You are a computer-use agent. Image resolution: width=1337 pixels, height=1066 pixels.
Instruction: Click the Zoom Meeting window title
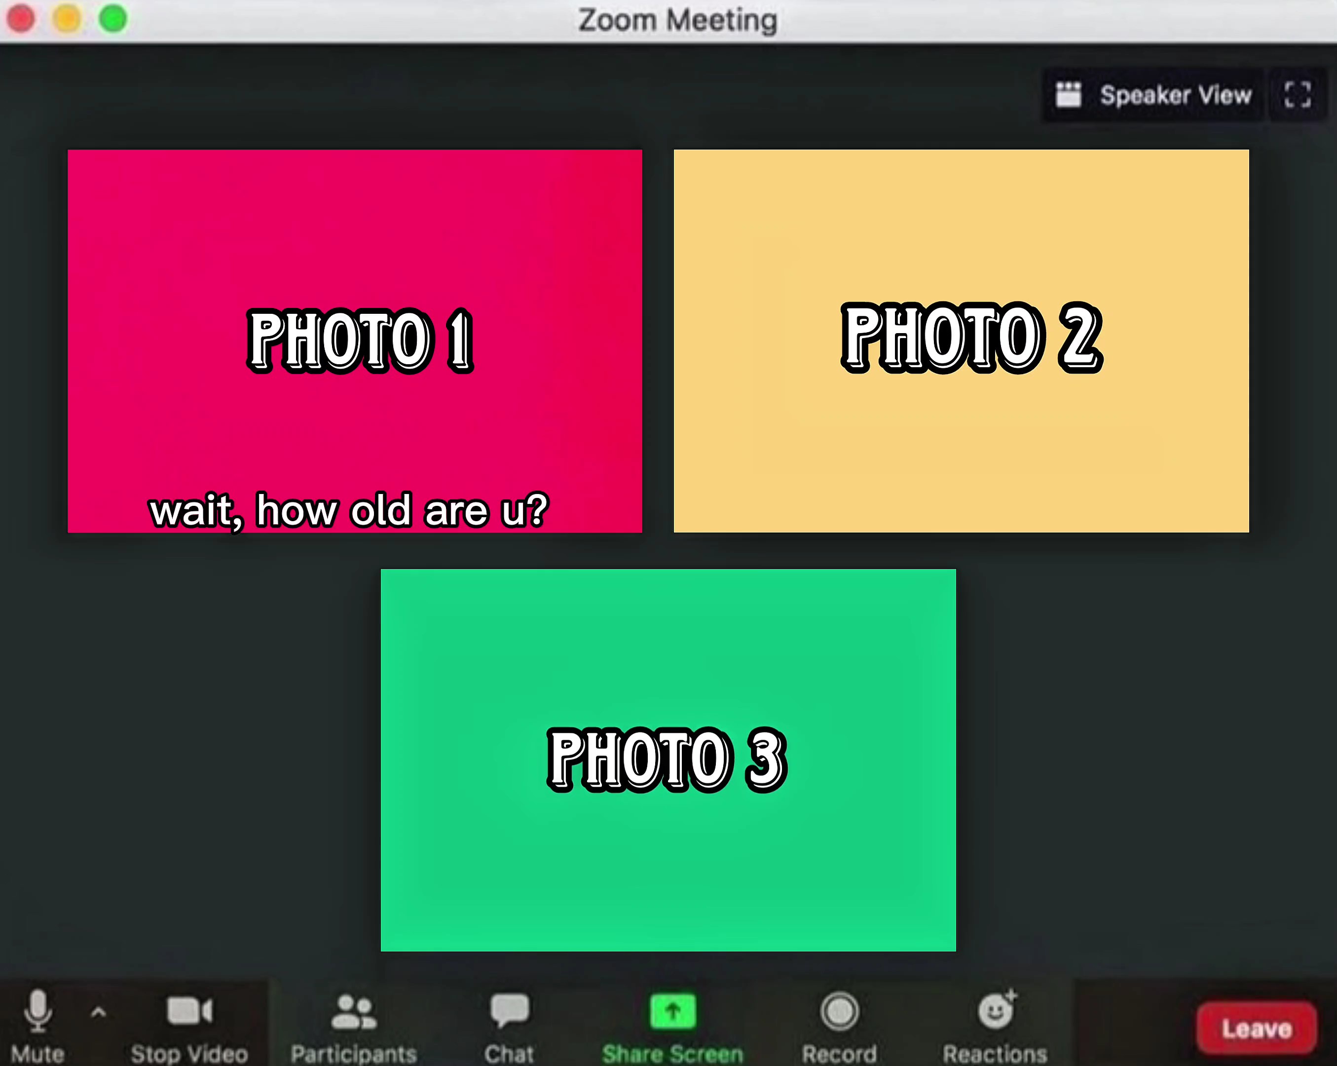pyautogui.click(x=677, y=20)
